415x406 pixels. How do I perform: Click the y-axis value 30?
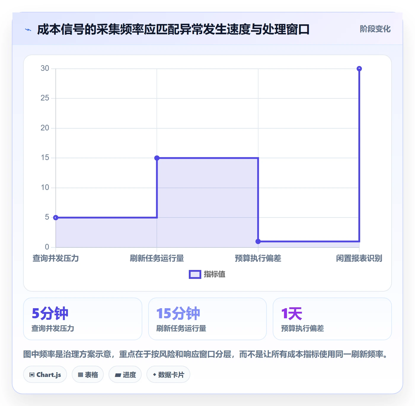pos(45,68)
